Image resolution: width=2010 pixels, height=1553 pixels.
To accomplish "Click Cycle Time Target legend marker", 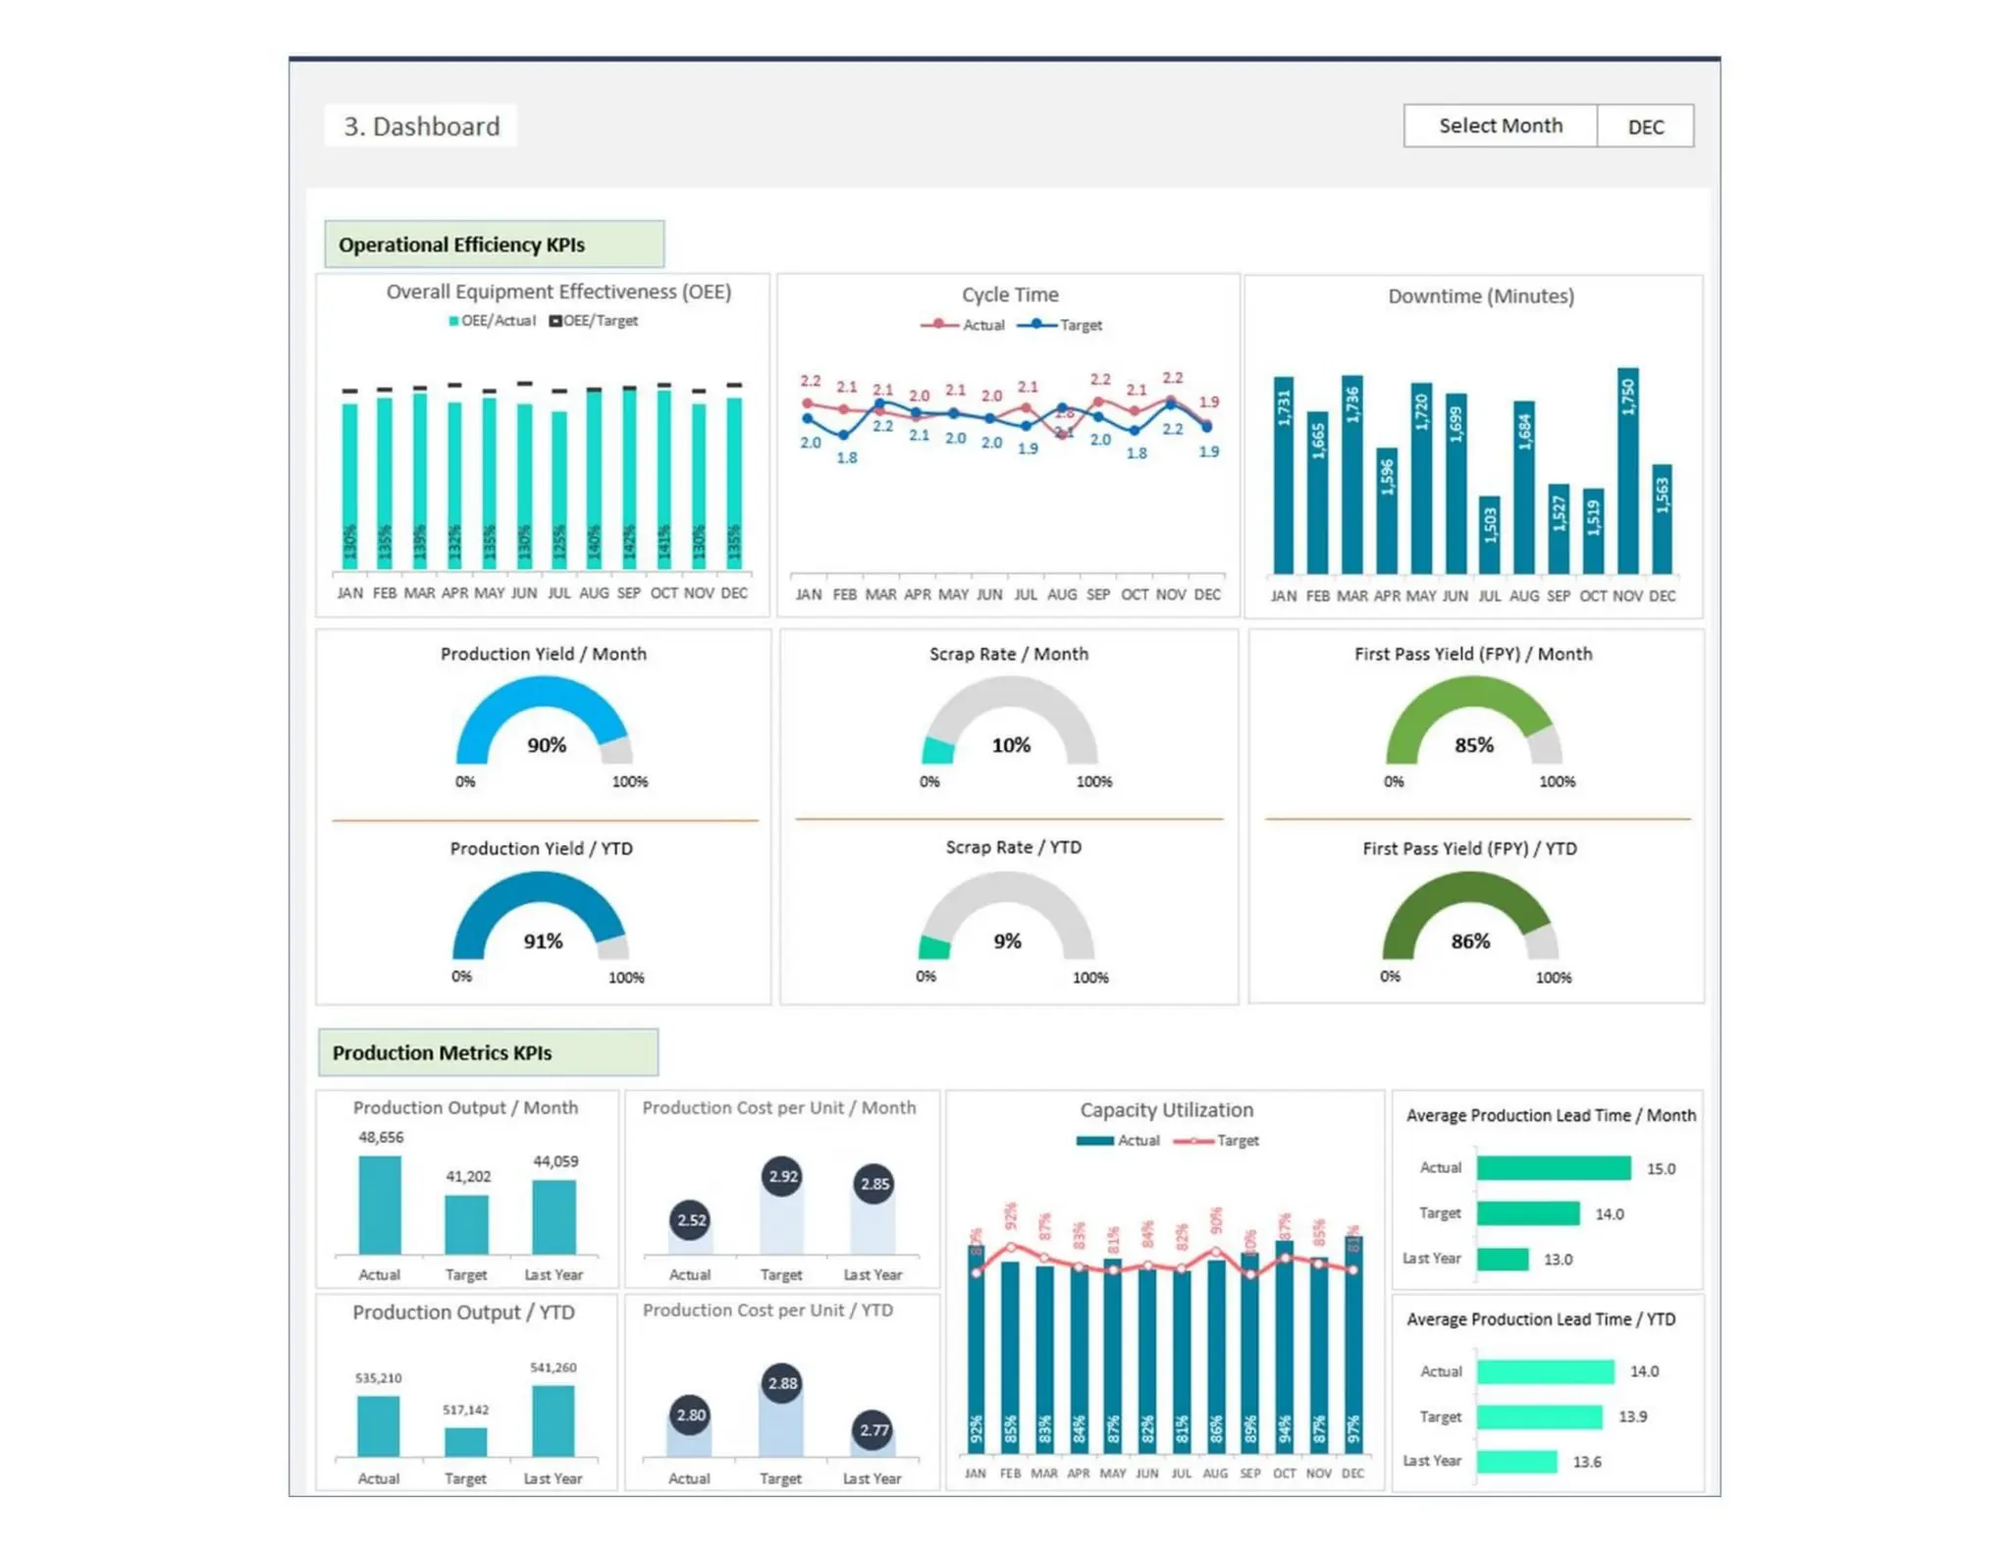I will [1036, 325].
